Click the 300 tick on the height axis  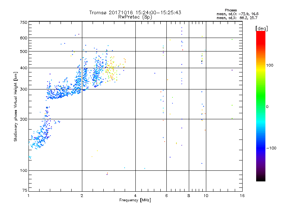coord(24,89)
